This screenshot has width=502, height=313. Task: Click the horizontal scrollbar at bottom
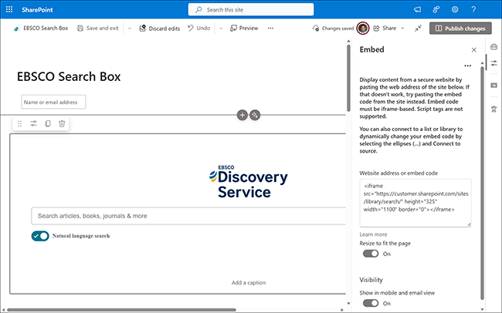[122, 310]
